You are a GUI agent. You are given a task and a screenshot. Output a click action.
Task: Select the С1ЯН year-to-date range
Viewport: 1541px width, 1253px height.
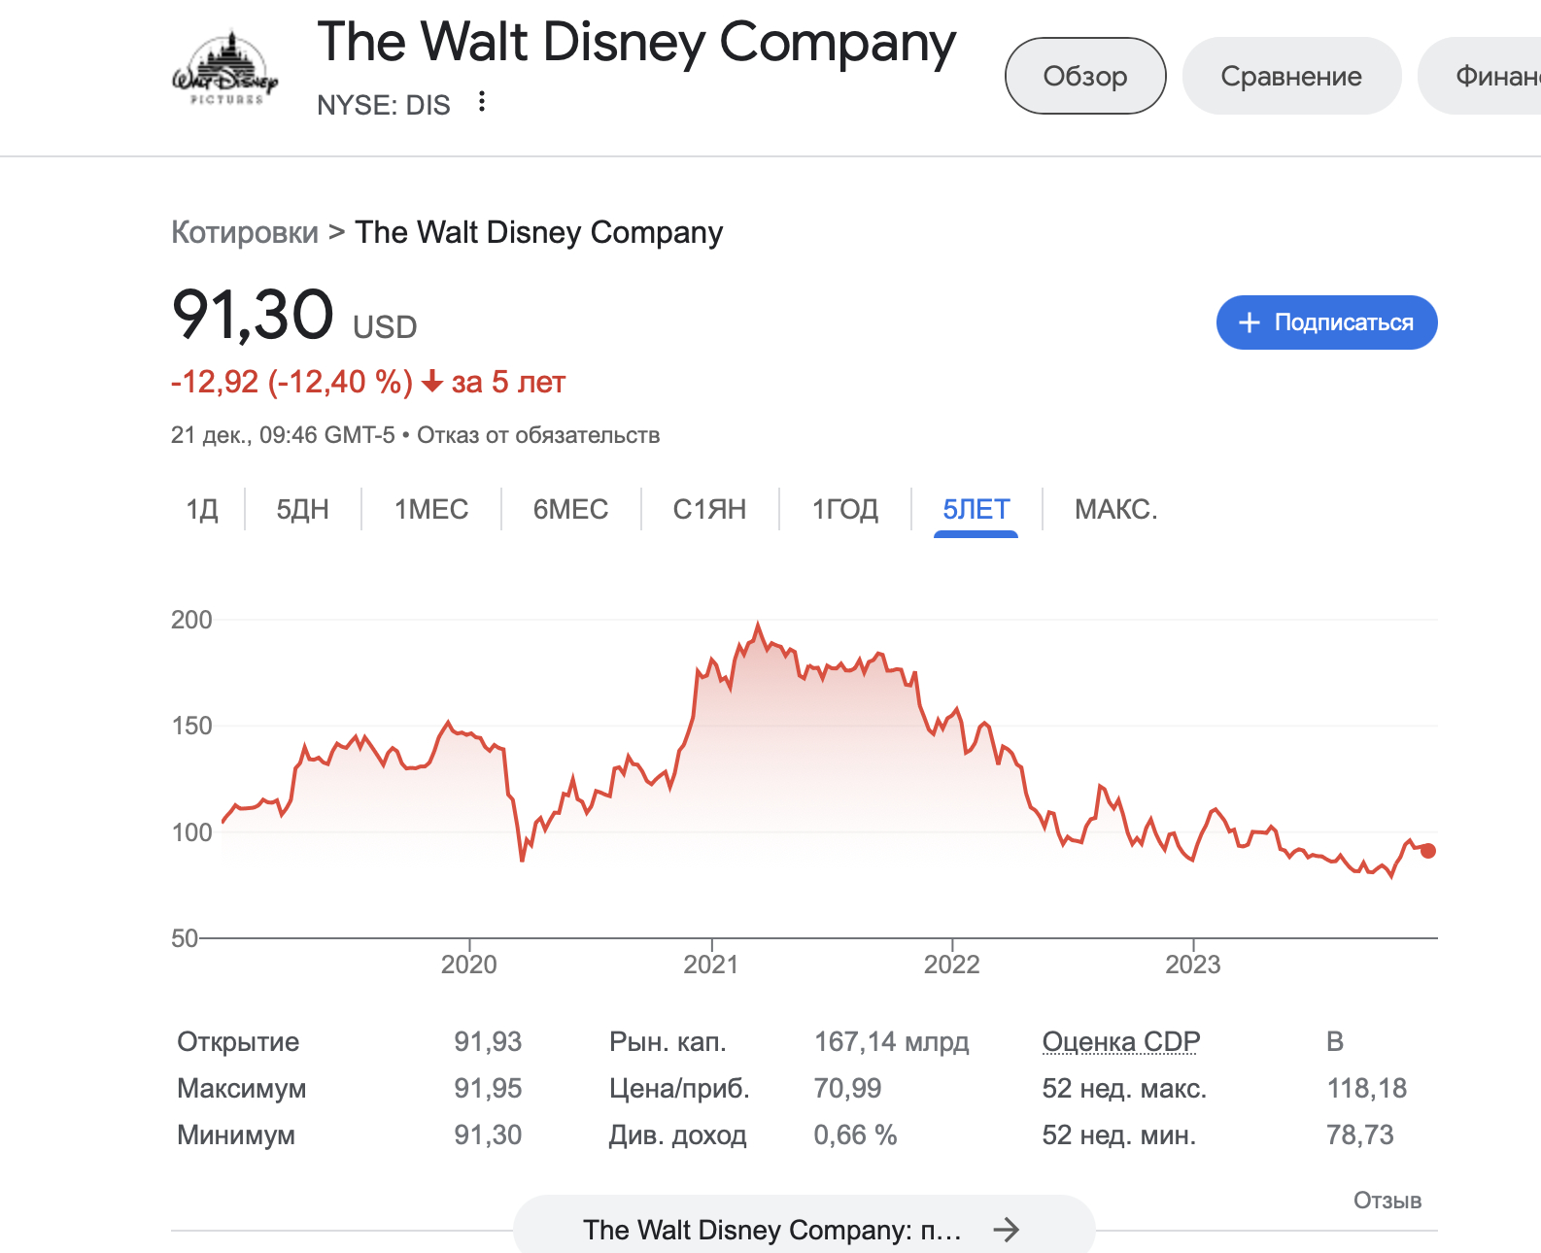coord(709,509)
